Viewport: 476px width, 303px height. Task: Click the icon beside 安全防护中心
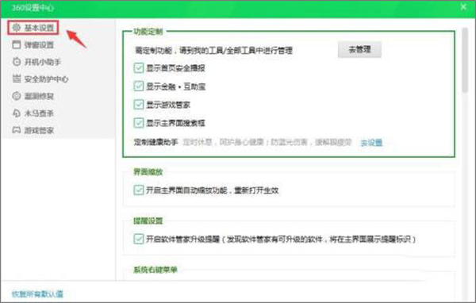[17, 79]
